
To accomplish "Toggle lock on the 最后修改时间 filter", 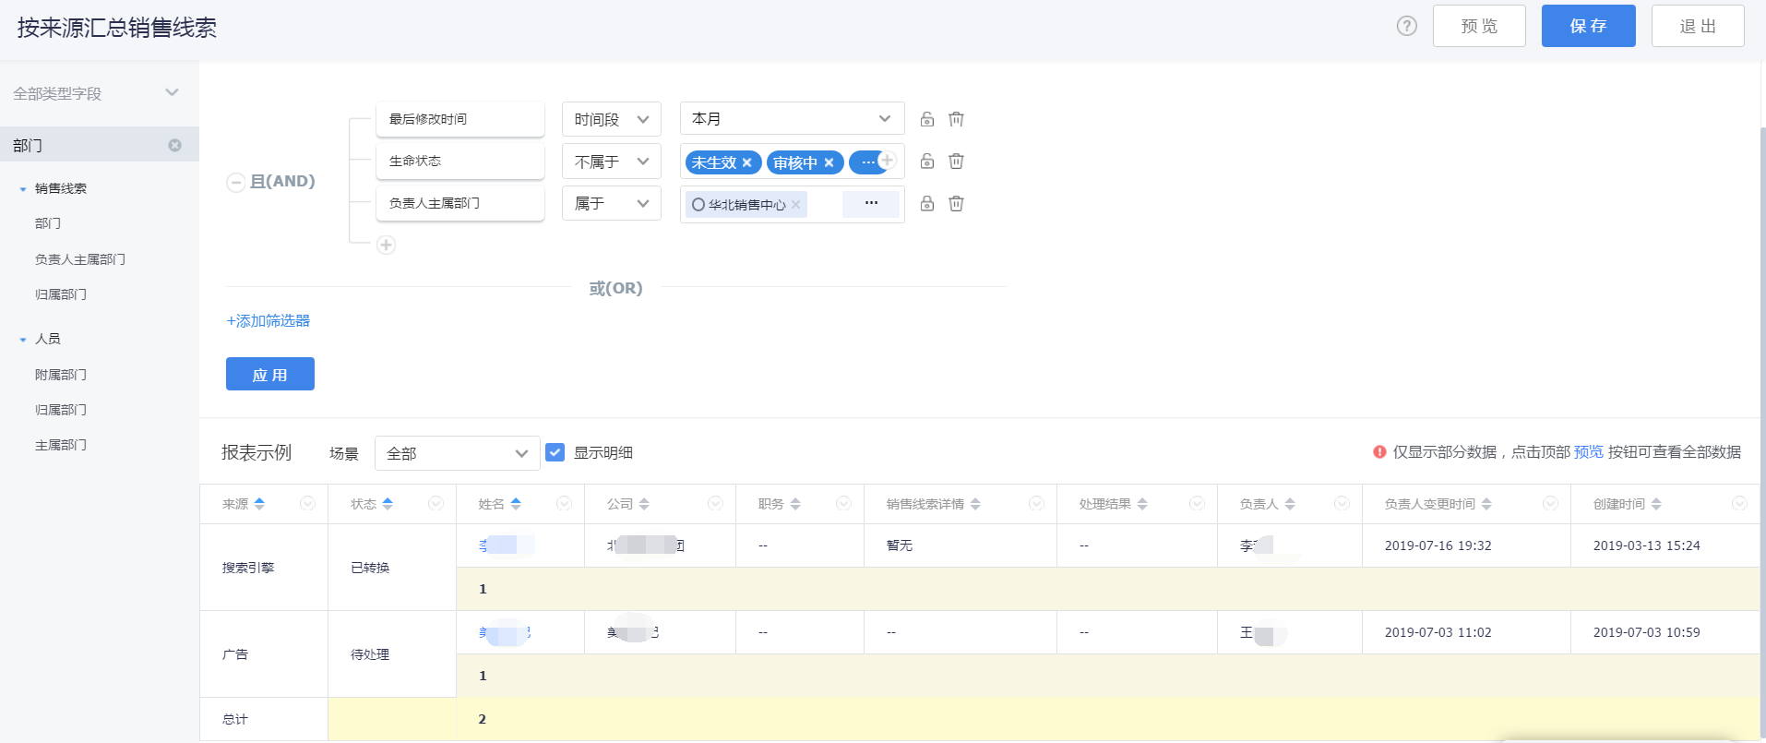I will pos(927,119).
